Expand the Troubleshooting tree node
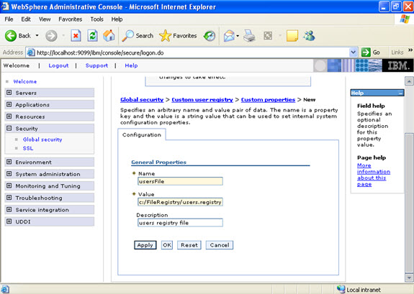 [9, 198]
